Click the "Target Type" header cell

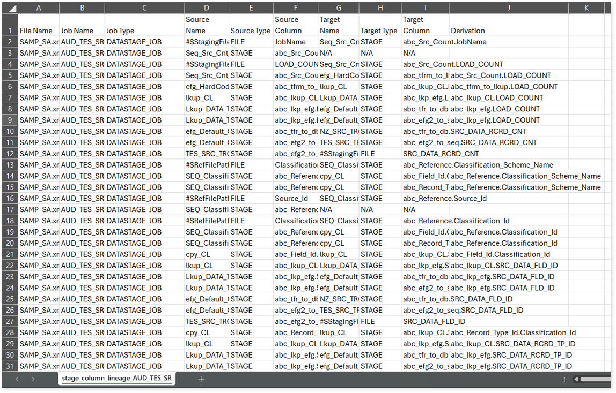pyautogui.click(x=380, y=25)
